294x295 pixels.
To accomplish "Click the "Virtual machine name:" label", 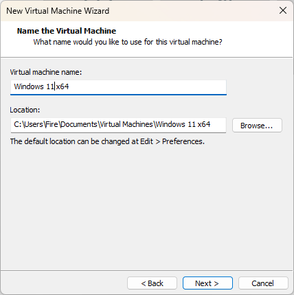I will (x=46, y=72).
